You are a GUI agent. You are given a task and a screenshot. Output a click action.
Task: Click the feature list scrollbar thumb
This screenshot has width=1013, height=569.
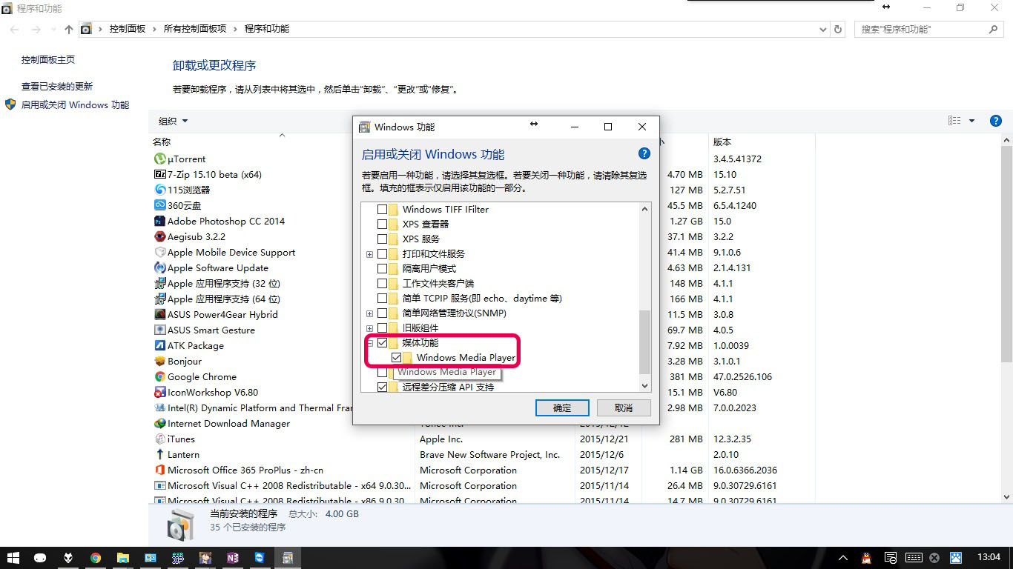tap(644, 342)
